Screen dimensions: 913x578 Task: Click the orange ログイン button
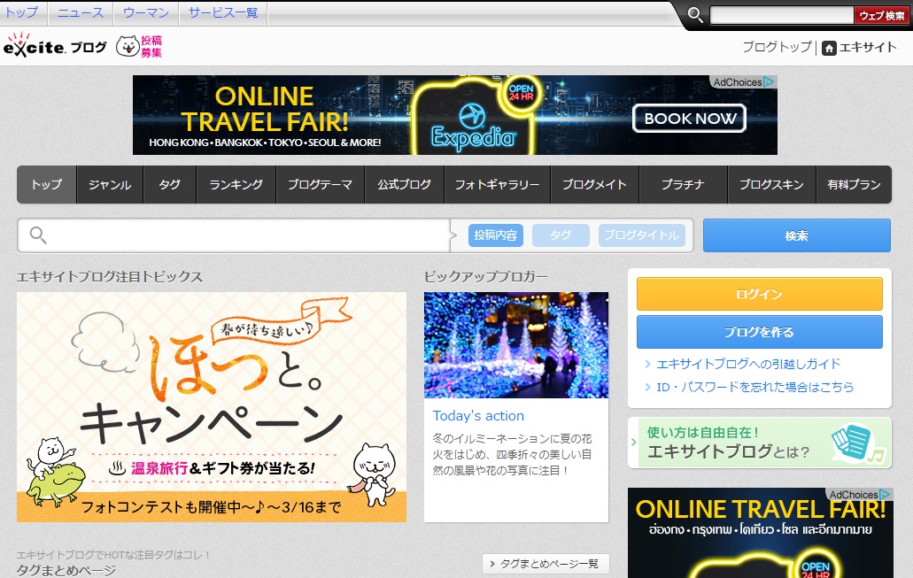pyautogui.click(x=759, y=294)
